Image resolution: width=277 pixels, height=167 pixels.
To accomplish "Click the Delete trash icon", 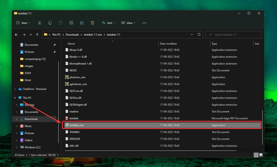I will point(92,23).
